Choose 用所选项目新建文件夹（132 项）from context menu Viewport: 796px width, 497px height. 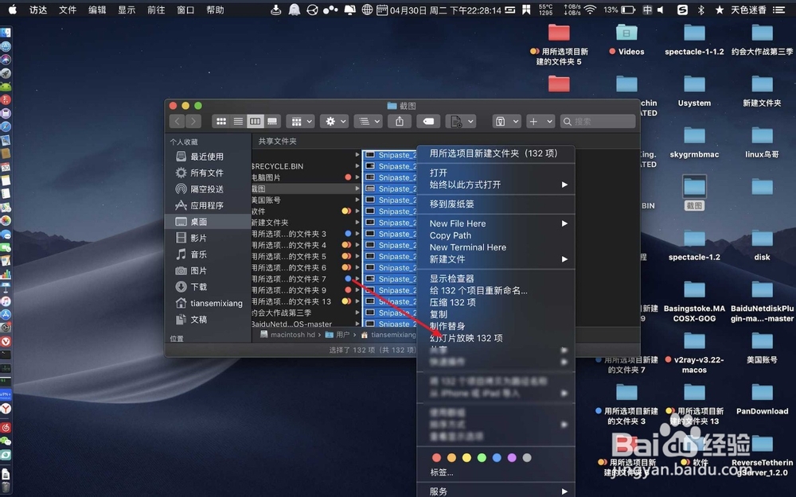[495, 153]
